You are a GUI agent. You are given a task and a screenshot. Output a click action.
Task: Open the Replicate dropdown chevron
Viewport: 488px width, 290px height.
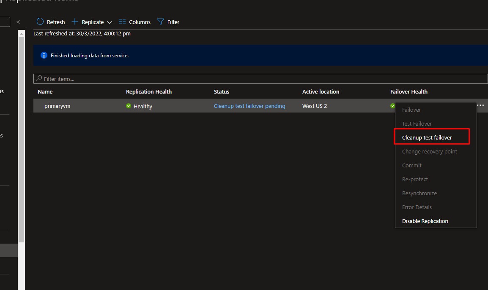[110, 22]
